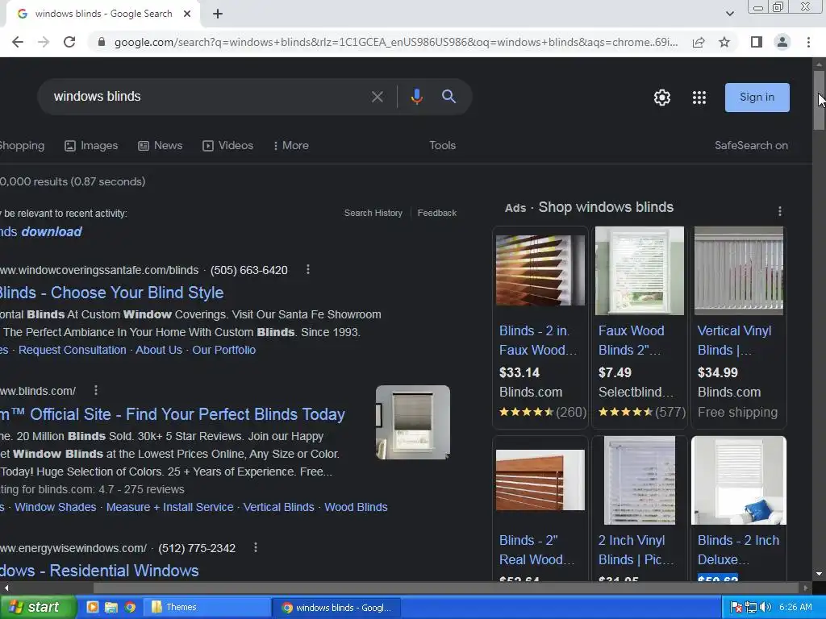Switch to Themes taskbar window
The width and height of the screenshot is (826, 619).
click(x=206, y=608)
